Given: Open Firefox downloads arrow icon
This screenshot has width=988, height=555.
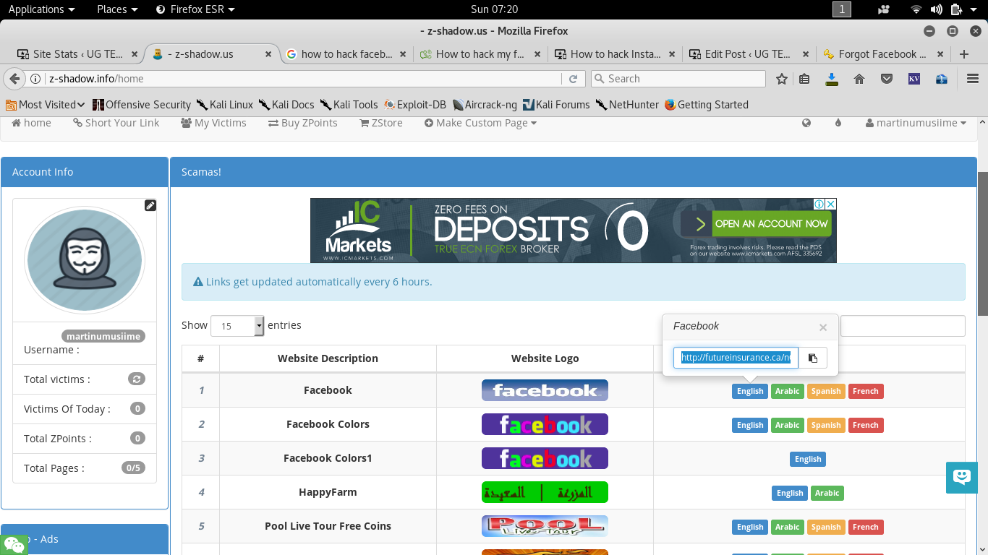Looking at the screenshot, I should click(832, 79).
